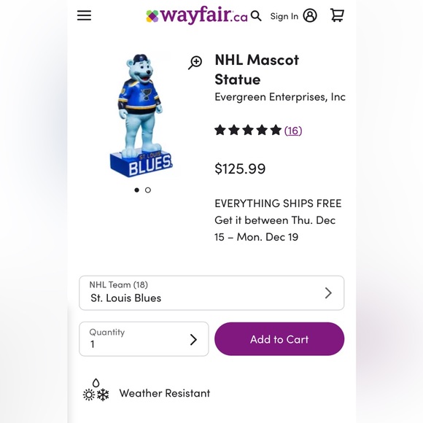Click the Weather Resistant label

(165, 393)
